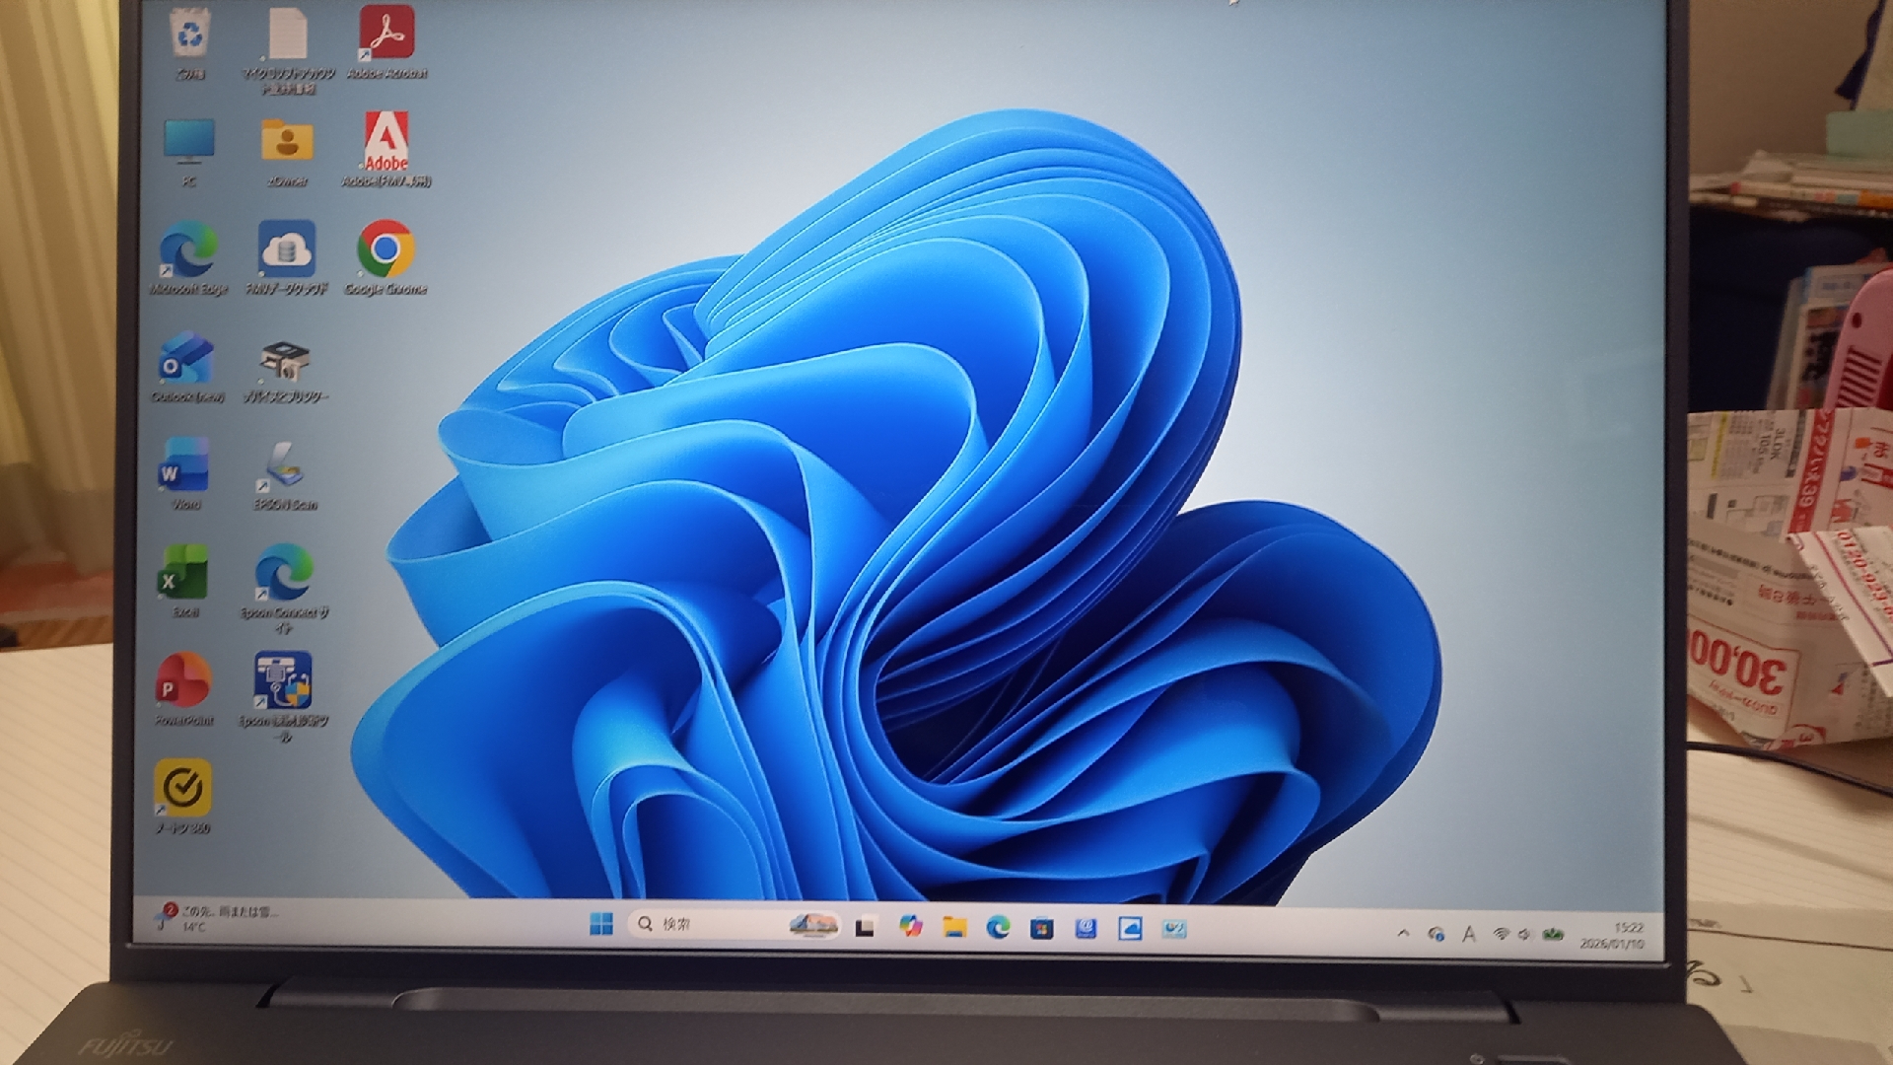
Task: Click the green tray icon beside volume
Action: (x=1554, y=934)
